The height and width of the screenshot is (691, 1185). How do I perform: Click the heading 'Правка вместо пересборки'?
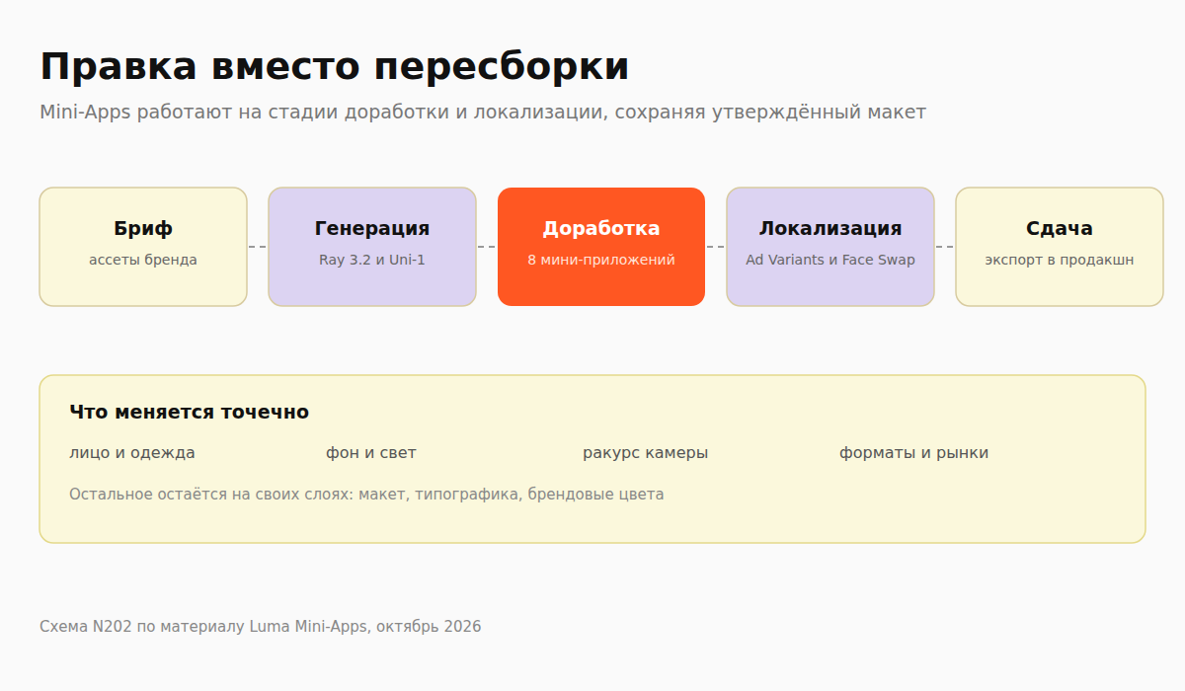pyautogui.click(x=335, y=67)
